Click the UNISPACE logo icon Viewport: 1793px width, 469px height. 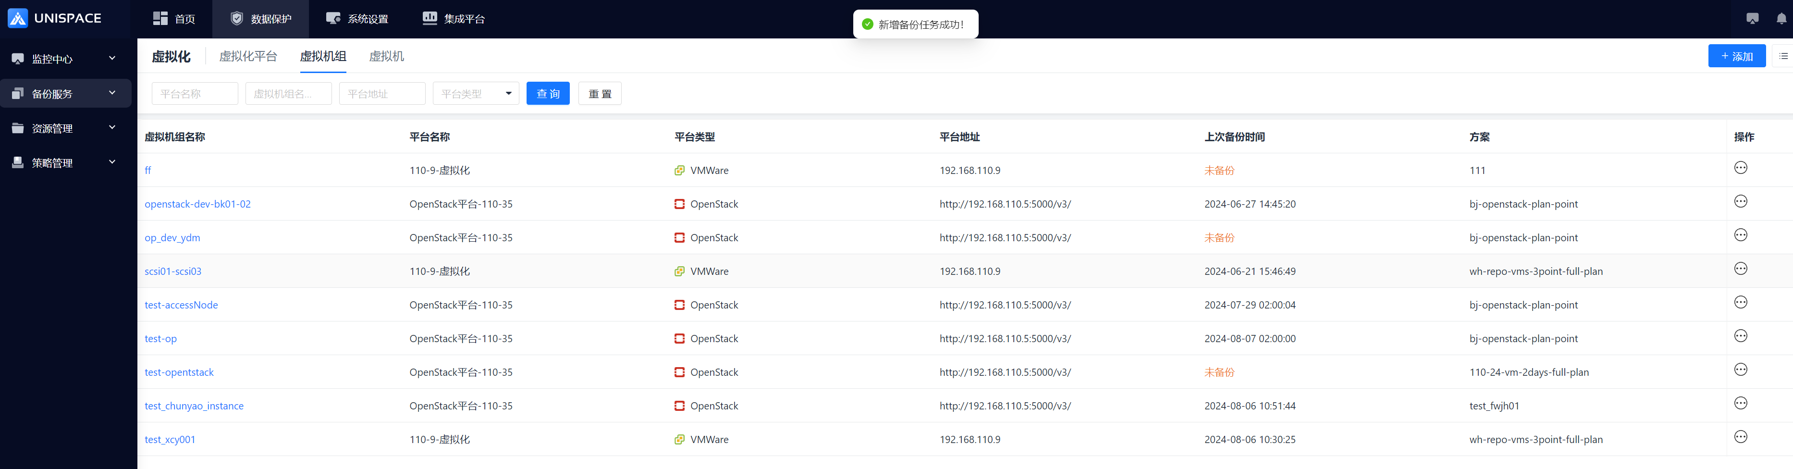tap(18, 19)
